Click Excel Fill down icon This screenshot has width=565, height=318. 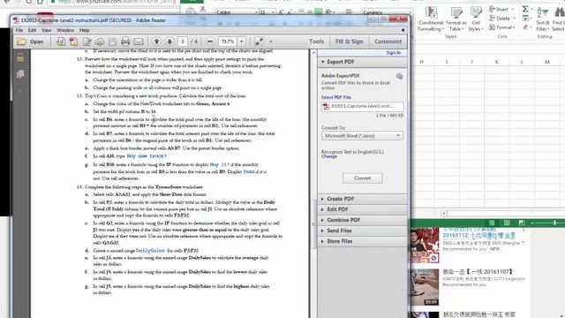[525, 18]
